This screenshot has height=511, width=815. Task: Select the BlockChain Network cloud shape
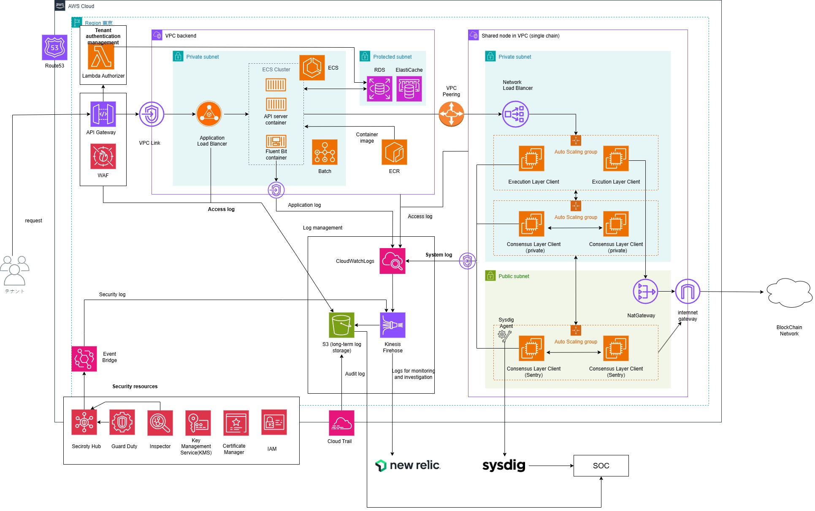tap(789, 292)
